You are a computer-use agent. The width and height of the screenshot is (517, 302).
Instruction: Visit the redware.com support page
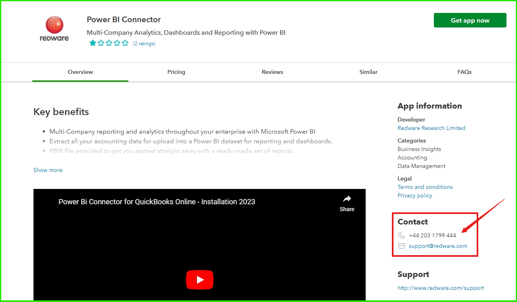coord(440,288)
